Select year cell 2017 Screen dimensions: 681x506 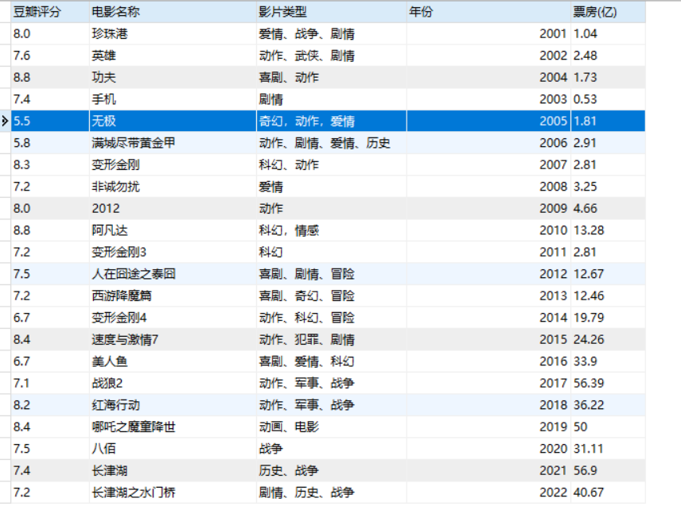coord(488,383)
